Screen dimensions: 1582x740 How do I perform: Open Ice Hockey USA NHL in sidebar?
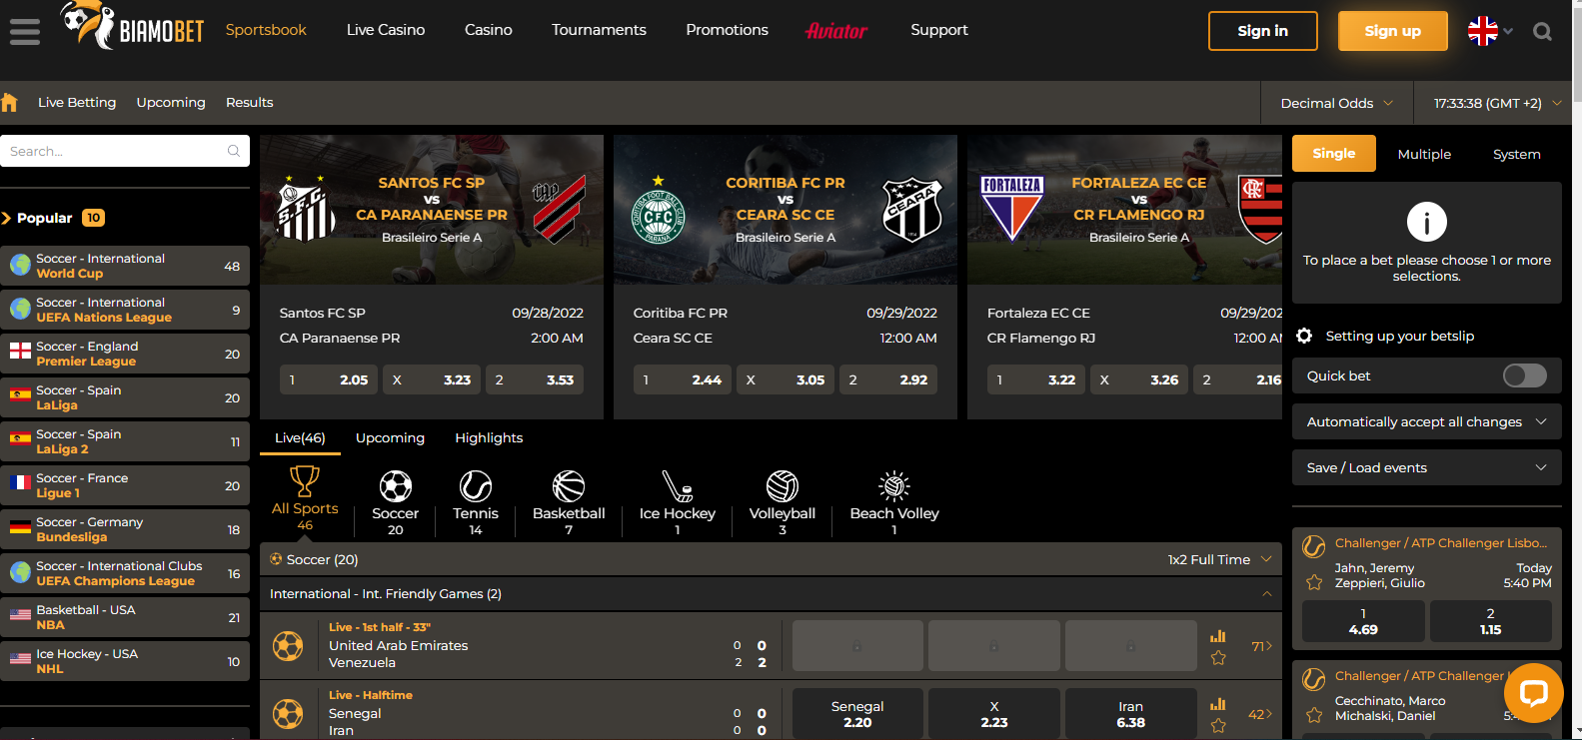pos(125,661)
